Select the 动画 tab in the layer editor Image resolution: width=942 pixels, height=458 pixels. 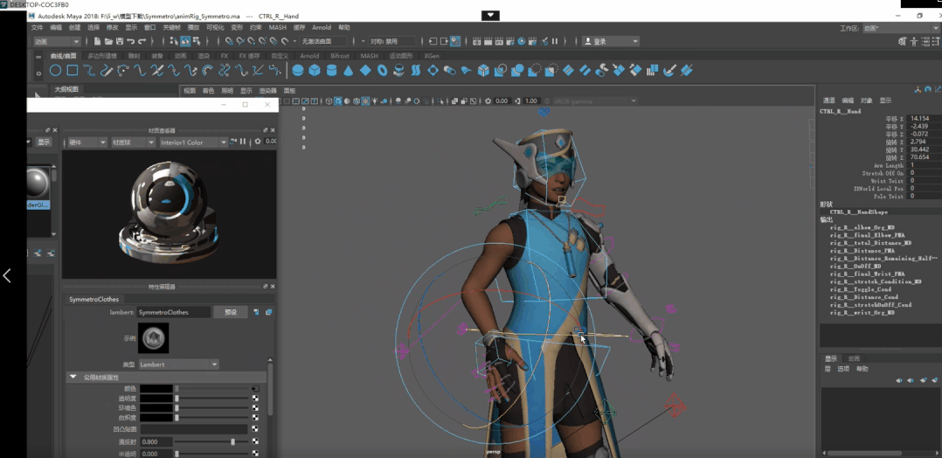point(854,358)
